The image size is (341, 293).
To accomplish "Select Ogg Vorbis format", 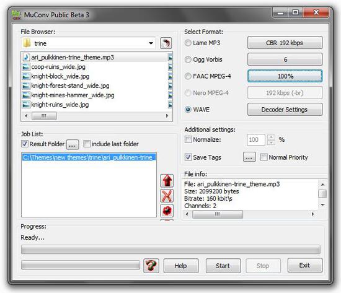I will (x=188, y=59).
